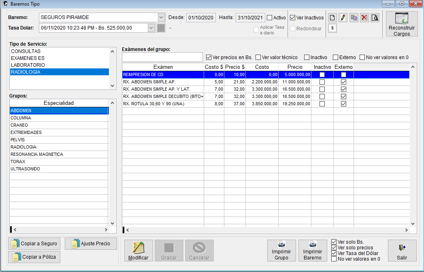Toggle Ver precios en Bs. checkbox

pyautogui.click(x=209, y=57)
